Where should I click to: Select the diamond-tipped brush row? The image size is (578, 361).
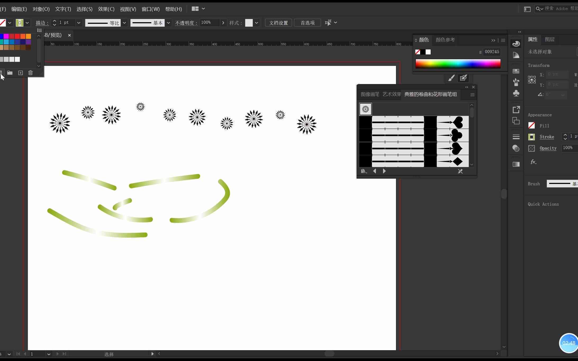pyautogui.click(x=414, y=161)
